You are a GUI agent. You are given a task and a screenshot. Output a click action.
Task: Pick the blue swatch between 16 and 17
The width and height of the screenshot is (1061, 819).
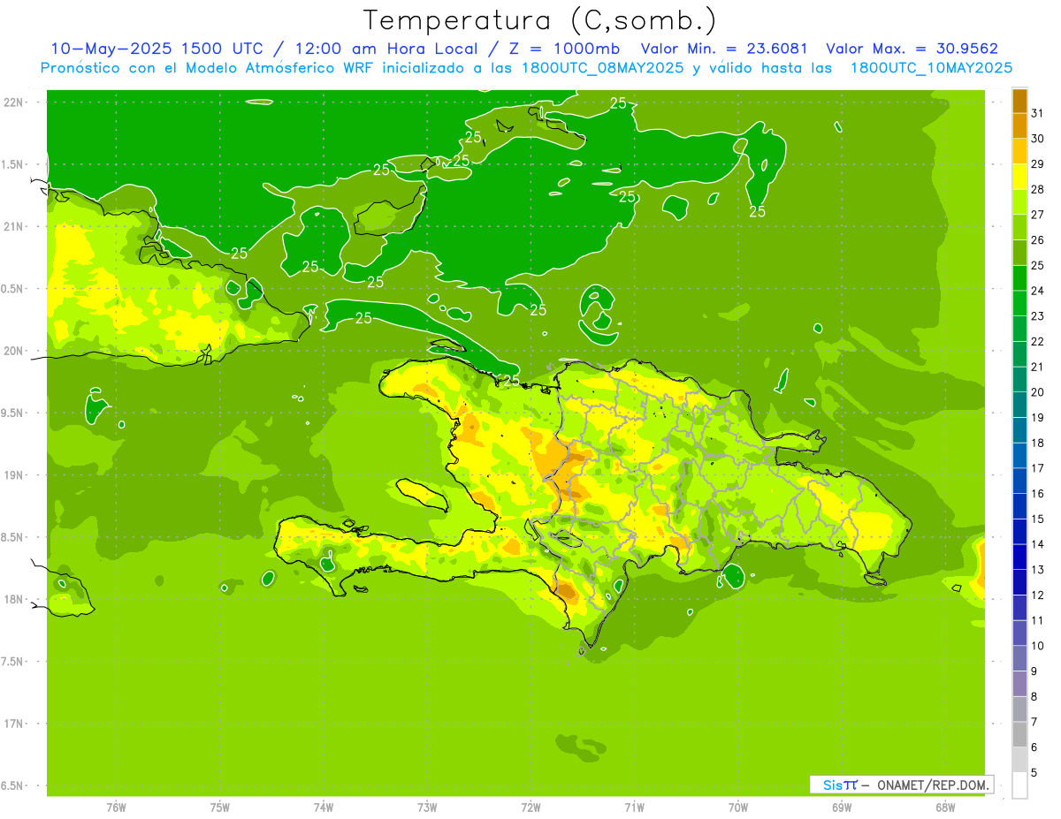click(x=1019, y=481)
